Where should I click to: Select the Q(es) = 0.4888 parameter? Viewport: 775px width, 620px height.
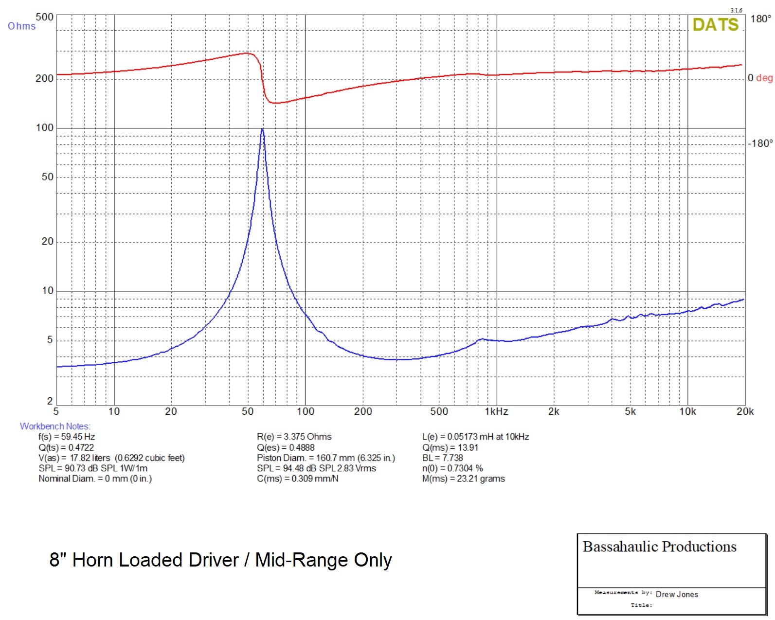tap(286, 447)
